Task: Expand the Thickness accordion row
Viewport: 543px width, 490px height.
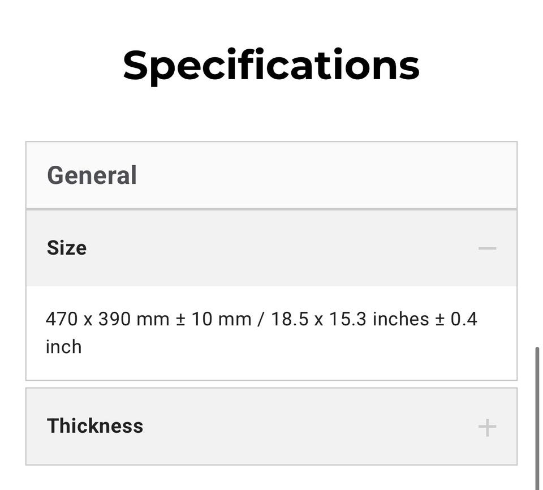Action: (x=271, y=426)
